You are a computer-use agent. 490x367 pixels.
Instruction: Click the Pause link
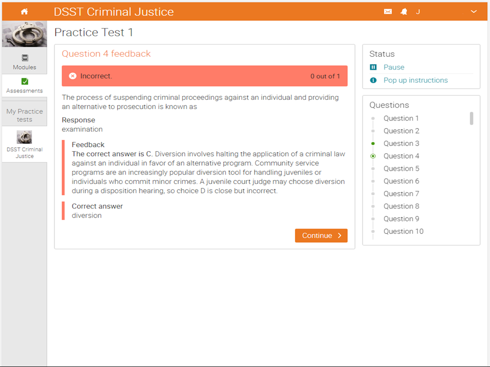tap(394, 67)
